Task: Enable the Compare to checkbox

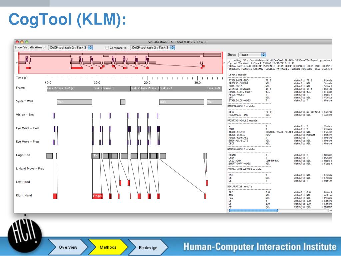Action: click(x=107, y=48)
